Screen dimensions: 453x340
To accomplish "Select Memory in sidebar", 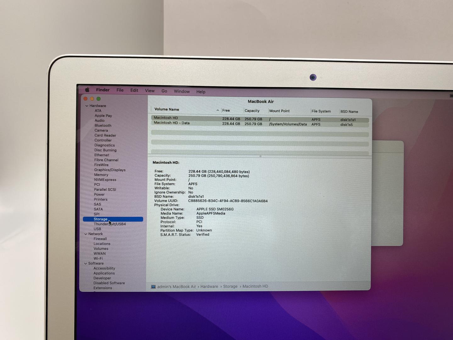I will point(101,175).
